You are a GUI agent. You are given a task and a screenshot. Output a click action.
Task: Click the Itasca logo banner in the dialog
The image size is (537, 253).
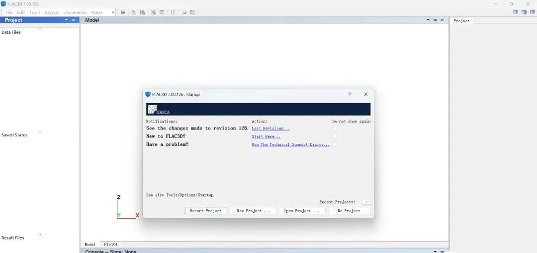click(x=258, y=110)
